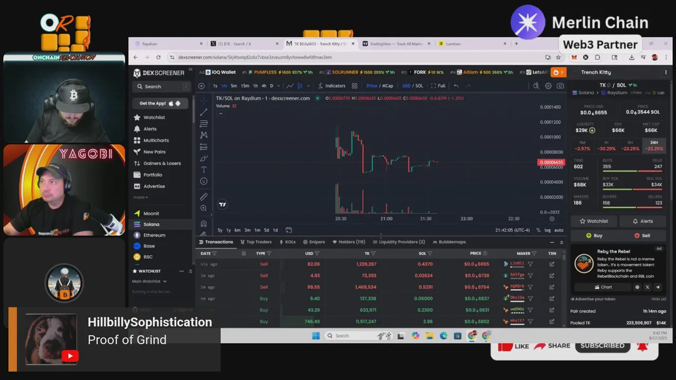Select the 6H stats period in the stats panel
The width and height of the screenshot is (676, 380).
(630, 146)
